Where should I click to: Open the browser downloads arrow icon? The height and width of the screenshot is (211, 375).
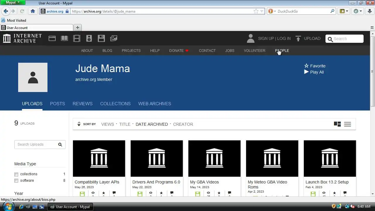(x=369, y=11)
